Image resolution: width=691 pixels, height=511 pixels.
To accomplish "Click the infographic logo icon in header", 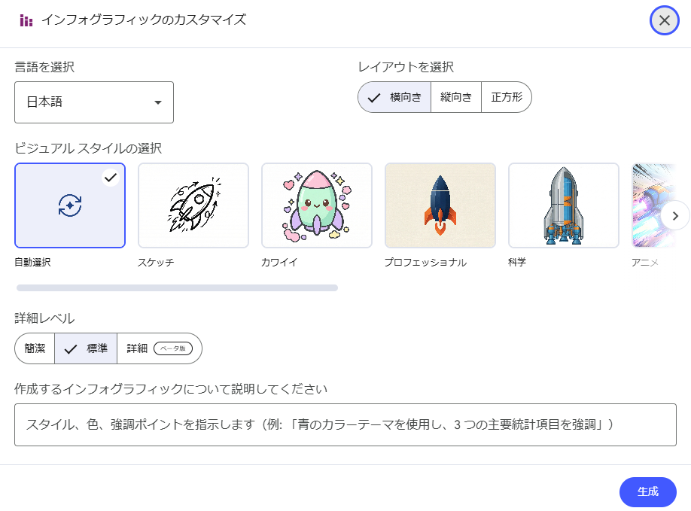I will point(26,20).
